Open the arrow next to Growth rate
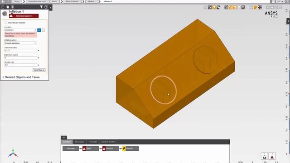290x163 pixels. click(x=39, y=65)
